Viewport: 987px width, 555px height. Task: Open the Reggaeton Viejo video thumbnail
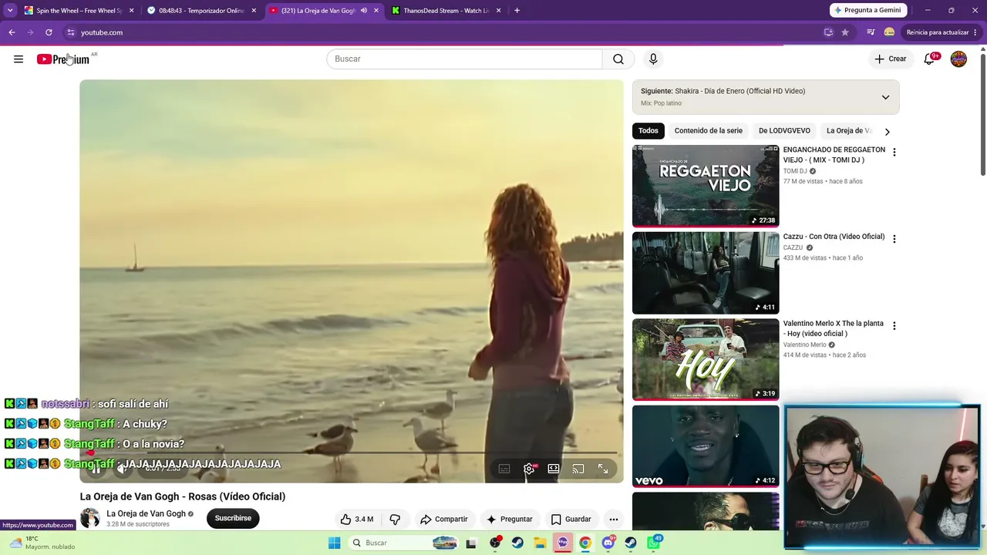pyautogui.click(x=706, y=186)
